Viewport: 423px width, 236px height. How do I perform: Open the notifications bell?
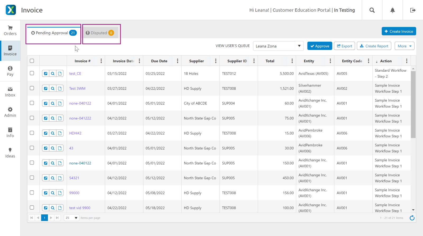coord(393,10)
